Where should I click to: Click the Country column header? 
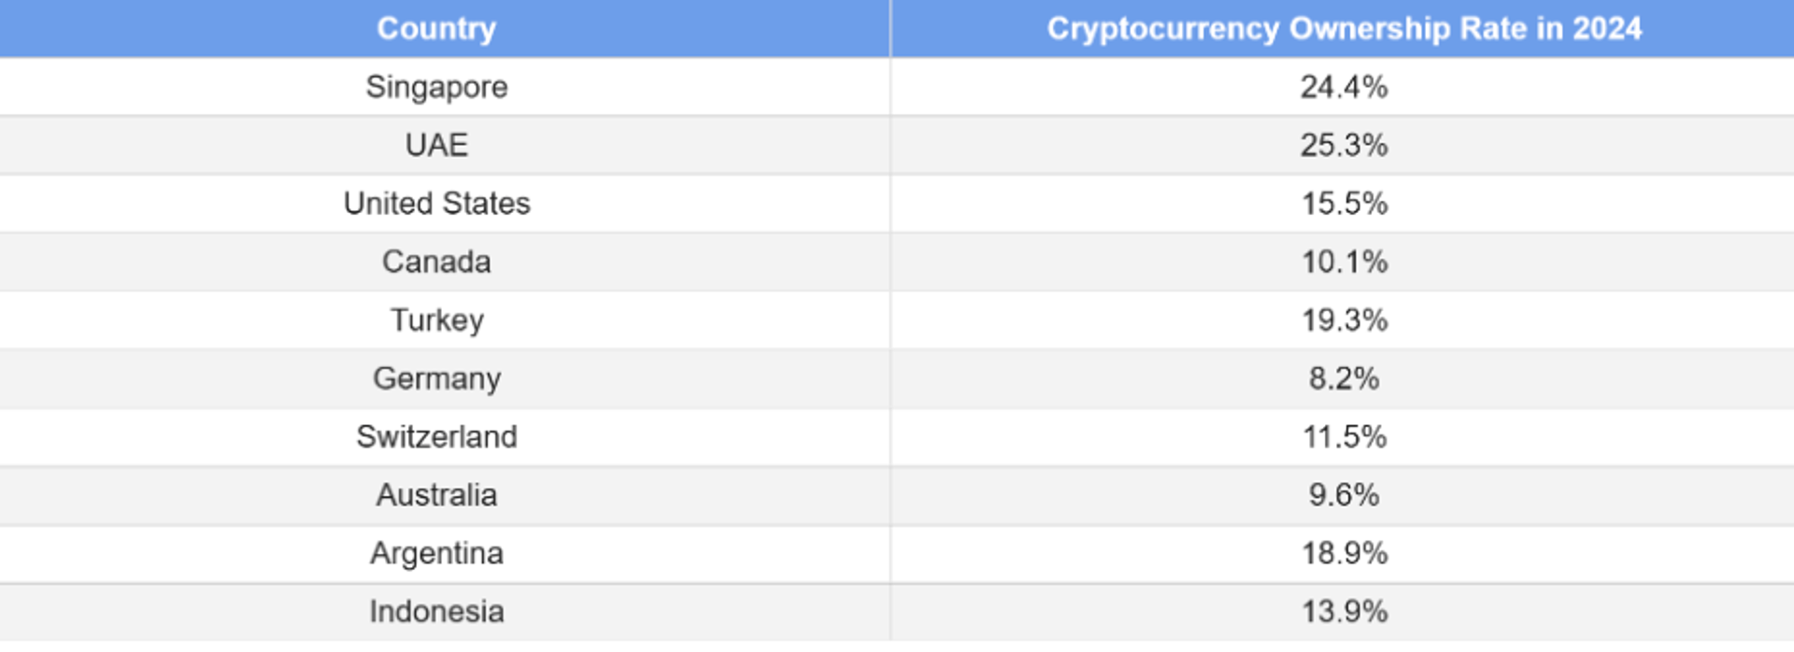(436, 29)
